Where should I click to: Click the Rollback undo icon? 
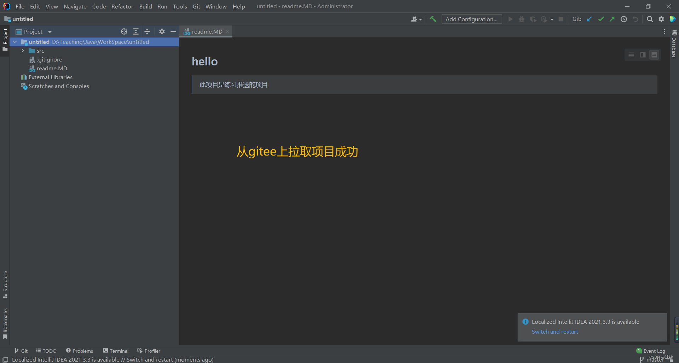pyautogui.click(x=636, y=19)
